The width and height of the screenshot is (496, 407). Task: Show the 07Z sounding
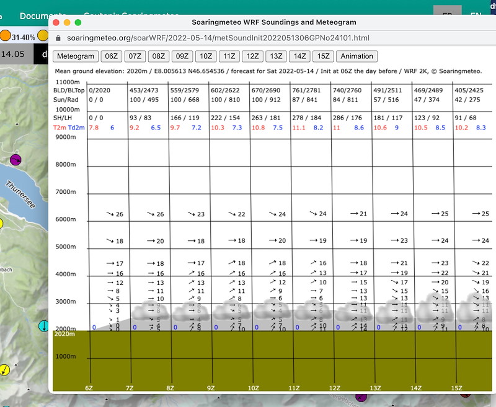135,56
